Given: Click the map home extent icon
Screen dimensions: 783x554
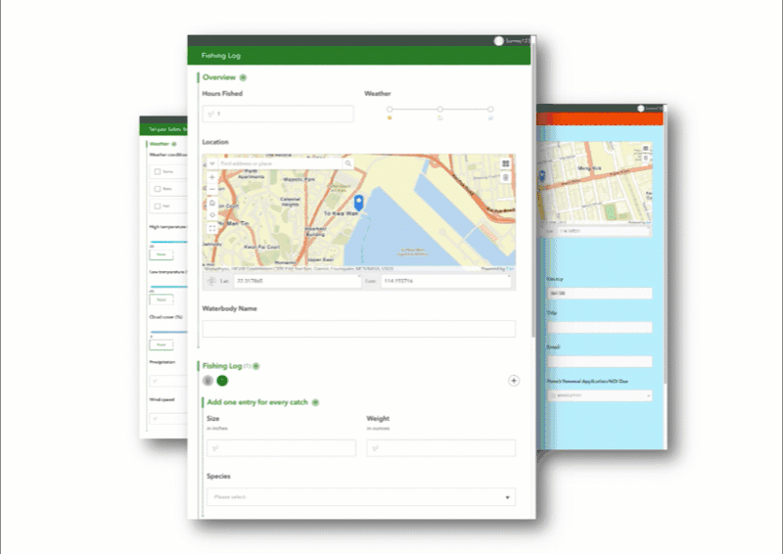Looking at the screenshot, I should point(212,203).
